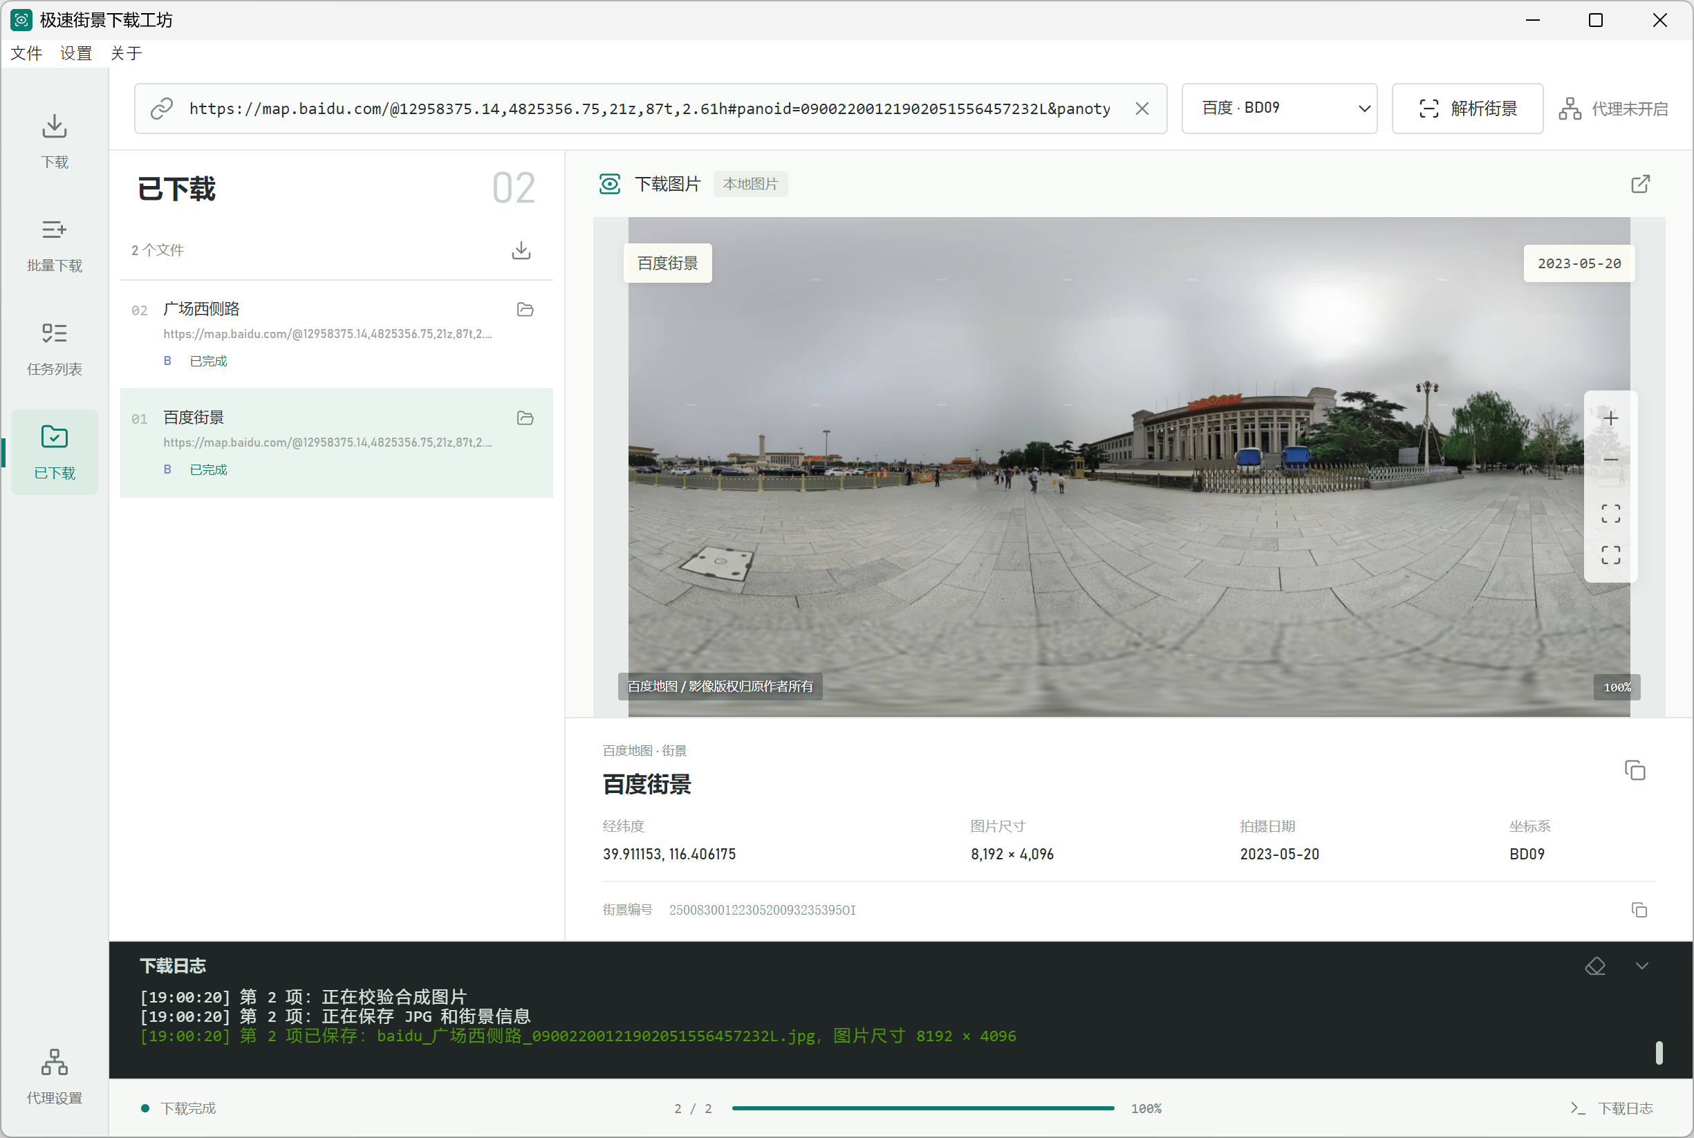The height and width of the screenshot is (1138, 1694).
Task: Zoom in the panorama preview
Action: point(1610,418)
